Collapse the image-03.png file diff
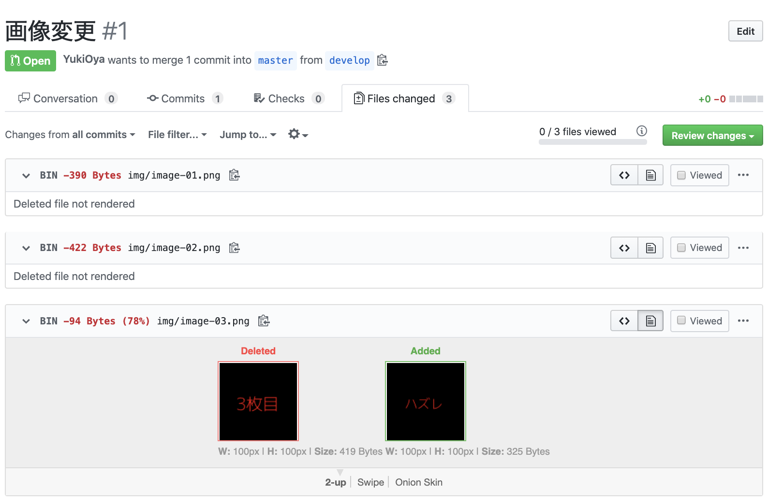Image resolution: width=768 pixels, height=503 pixels. click(26, 321)
